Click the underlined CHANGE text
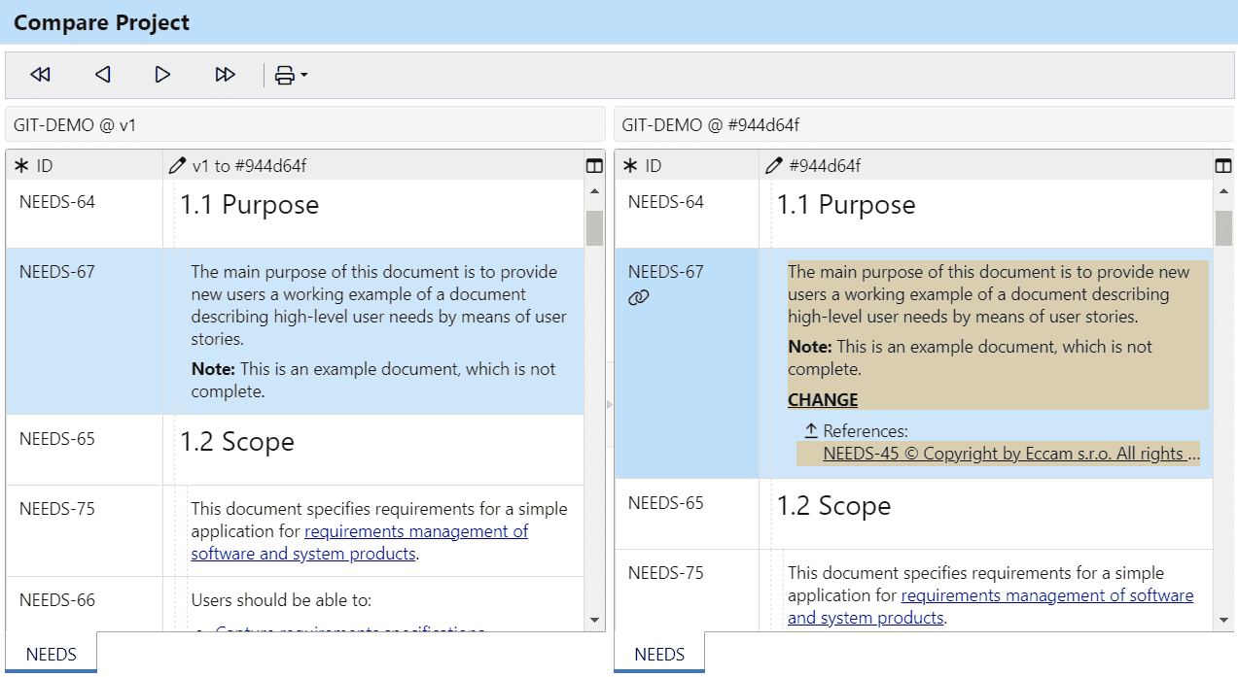The height and width of the screenshot is (677, 1238). point(823,399)
